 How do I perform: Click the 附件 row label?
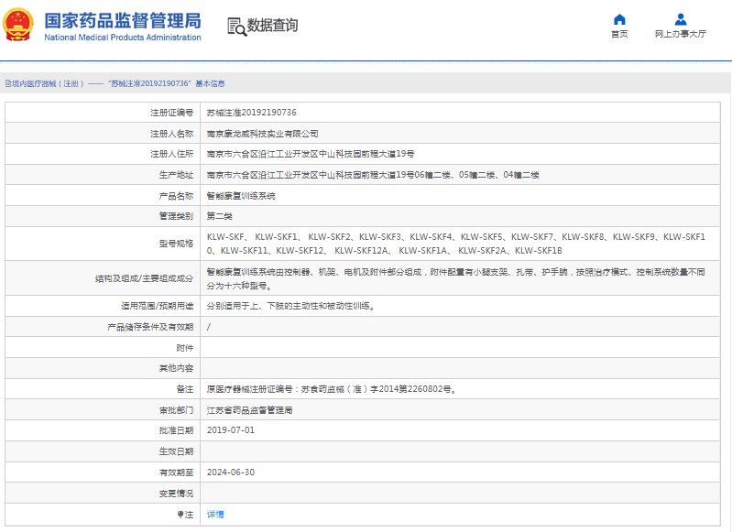(184, 348)
